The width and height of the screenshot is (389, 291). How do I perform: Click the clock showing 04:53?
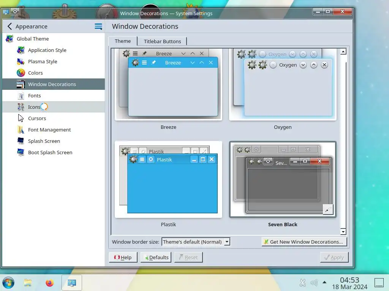(x=349, y=280)
